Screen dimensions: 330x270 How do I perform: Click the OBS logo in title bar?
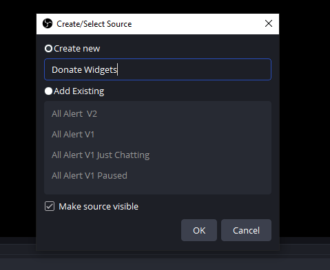[x=48, y=23]
